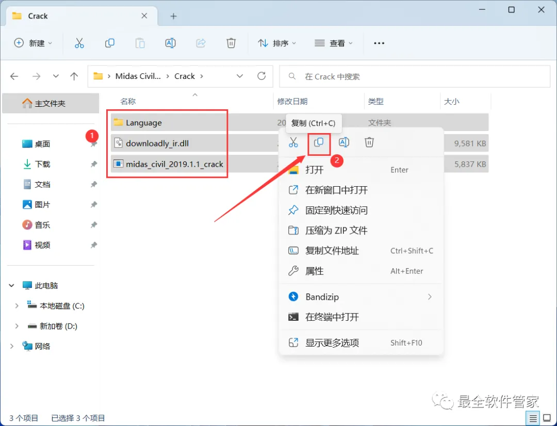
Task: Switch to details view in the status bar
Action: coord(533,418)
